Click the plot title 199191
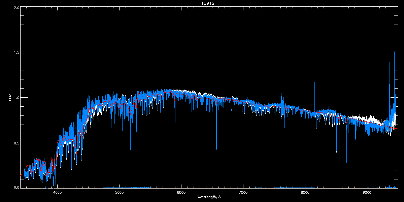Screen dimensions: 404x202 [209, 3]
